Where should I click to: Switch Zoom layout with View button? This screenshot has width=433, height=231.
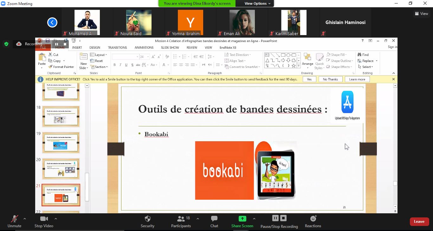point(422,14)
